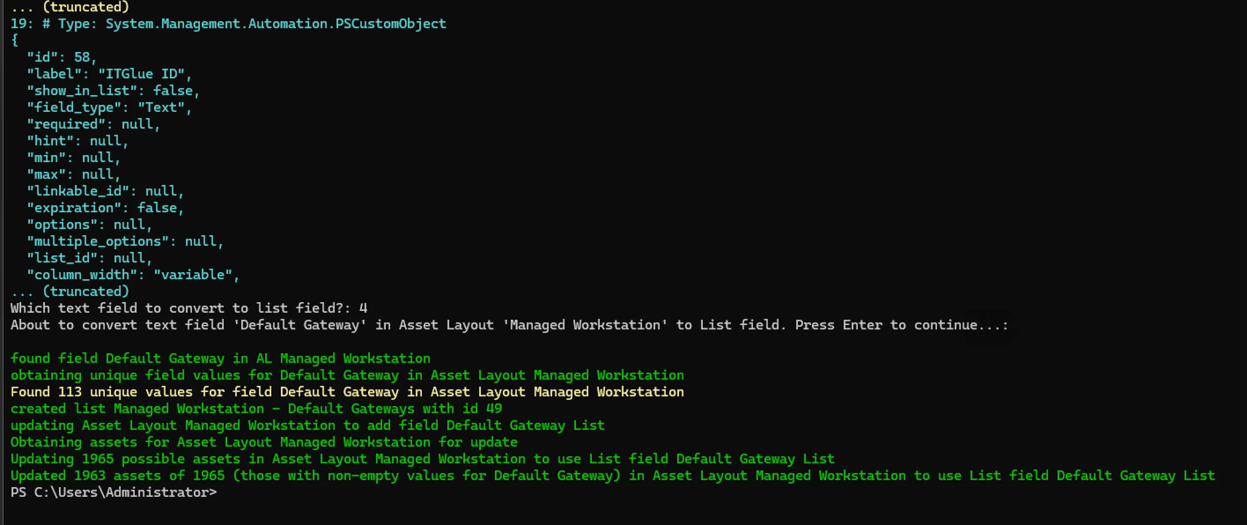Click the 'found field Default Gateway' line

pos(220,359)
